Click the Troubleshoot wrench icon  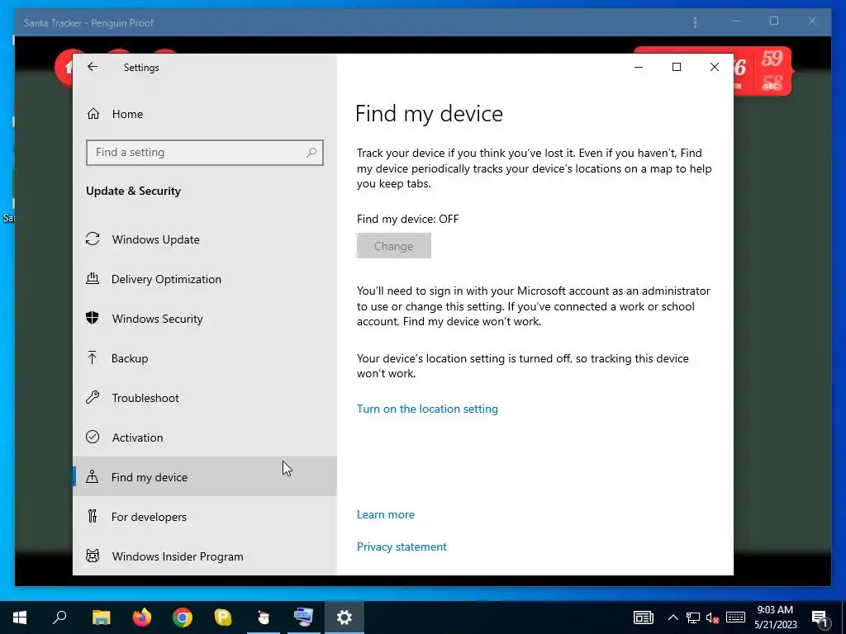pos(93,397)
